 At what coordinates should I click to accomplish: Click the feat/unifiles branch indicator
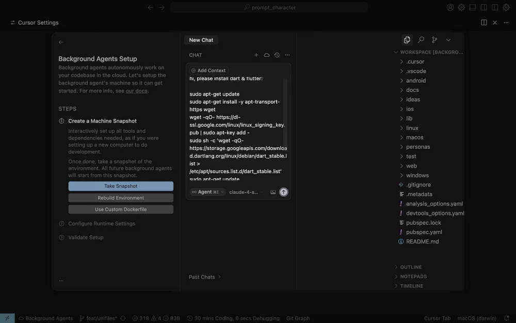(101, 318)
